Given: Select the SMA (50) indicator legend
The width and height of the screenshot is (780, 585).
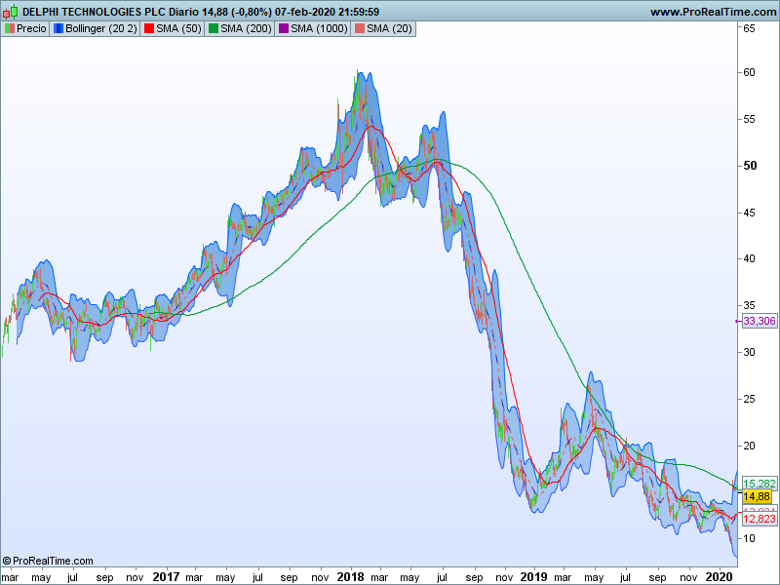Looking at the screenshot, I should click(173, 29).
